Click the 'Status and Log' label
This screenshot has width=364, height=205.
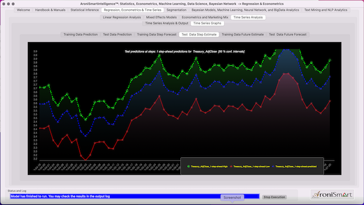[17, 191]
